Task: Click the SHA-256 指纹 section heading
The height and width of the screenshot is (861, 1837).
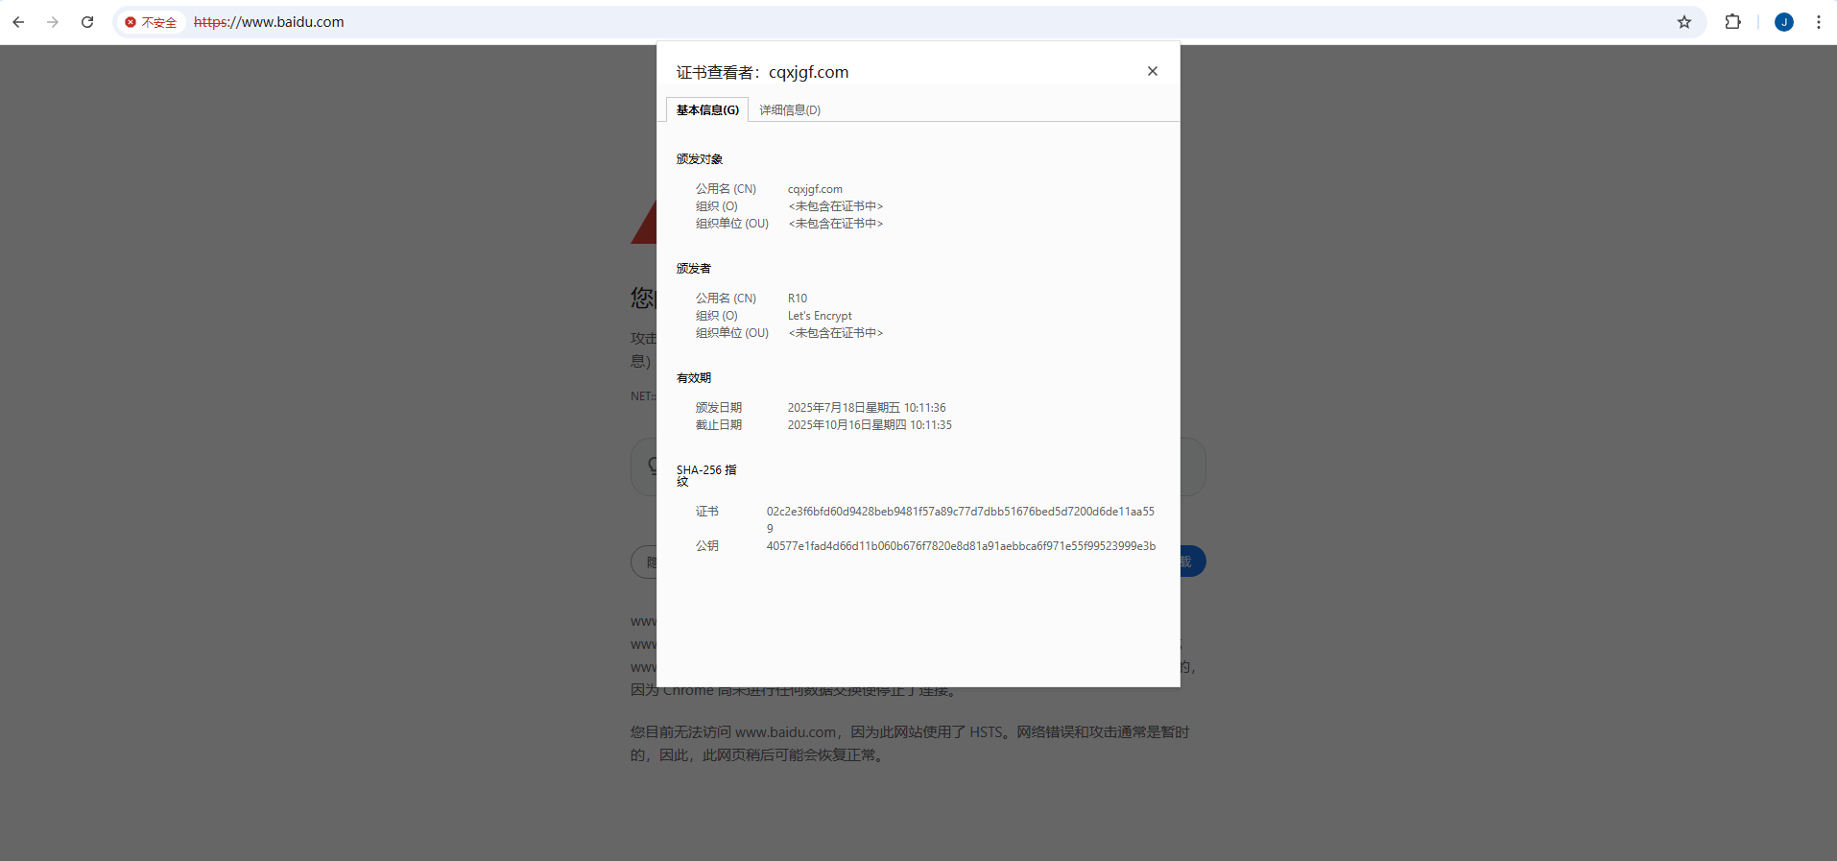Action: point(706,475)
